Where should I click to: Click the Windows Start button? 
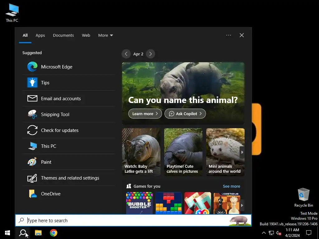coord(7,233)
